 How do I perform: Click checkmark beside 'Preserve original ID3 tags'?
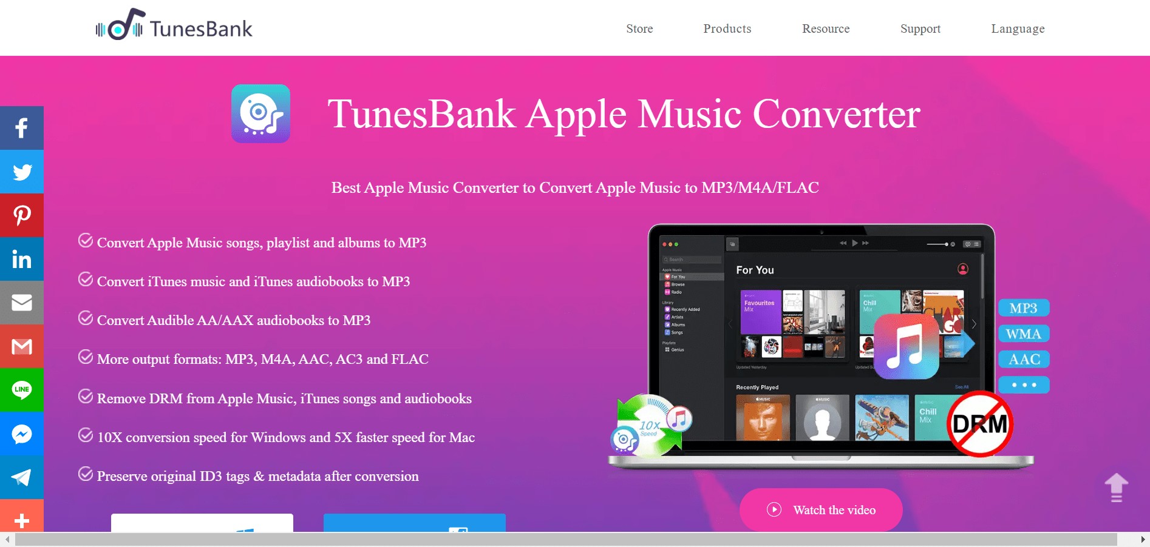[86, 474]
